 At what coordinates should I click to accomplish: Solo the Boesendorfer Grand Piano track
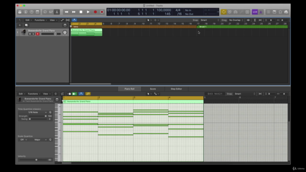tap(33, 34)
